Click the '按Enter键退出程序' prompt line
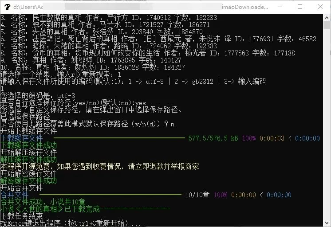The height and width of the screenshot is (227, 331). coord(71,223)
